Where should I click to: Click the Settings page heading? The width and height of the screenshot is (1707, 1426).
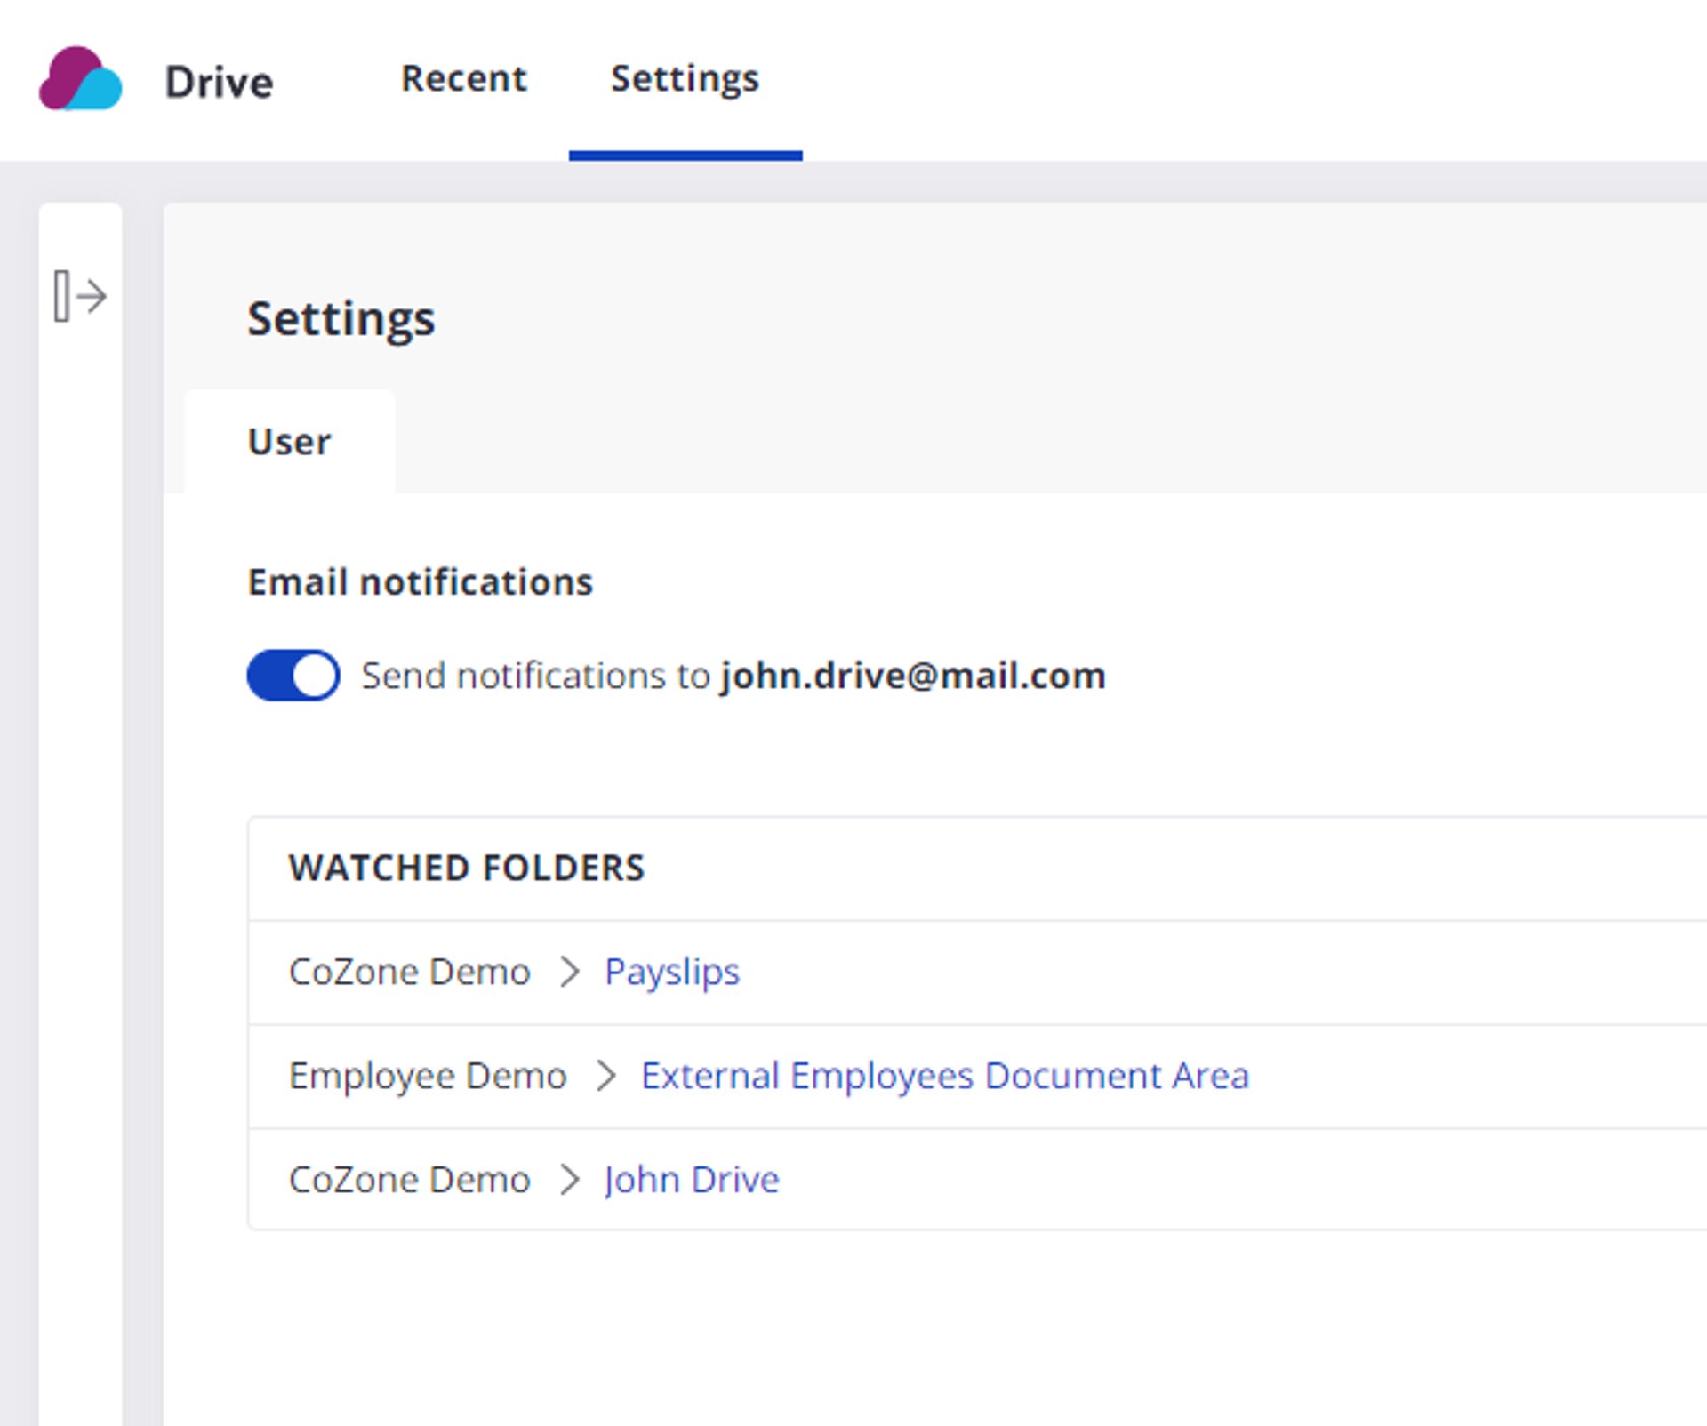[341, 318]
